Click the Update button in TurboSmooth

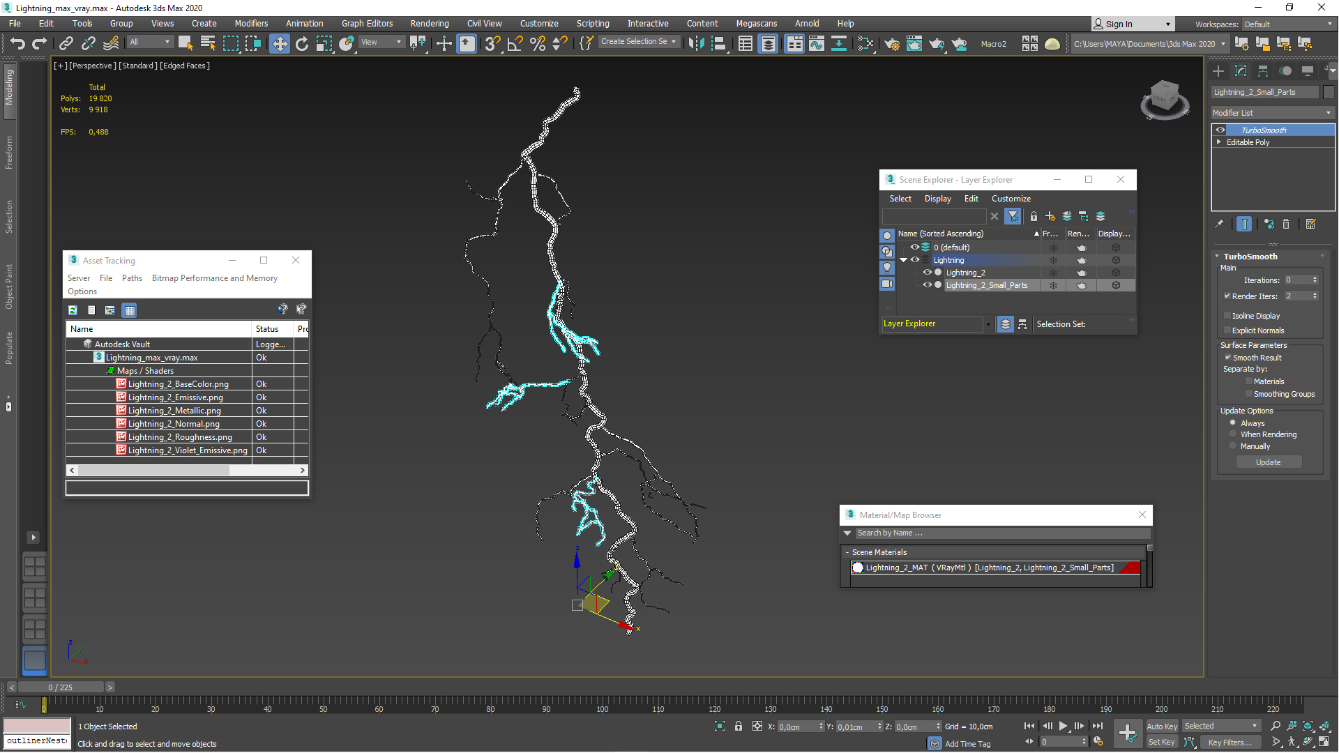point(1267,462)
